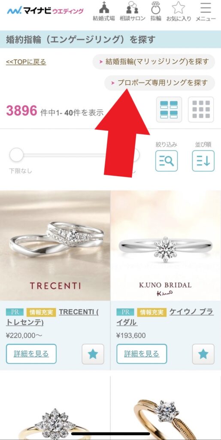Open the K.UNO BRIDAL ring image
The height and width of the screenshot is (440, 221).
(x=166, y=245)
